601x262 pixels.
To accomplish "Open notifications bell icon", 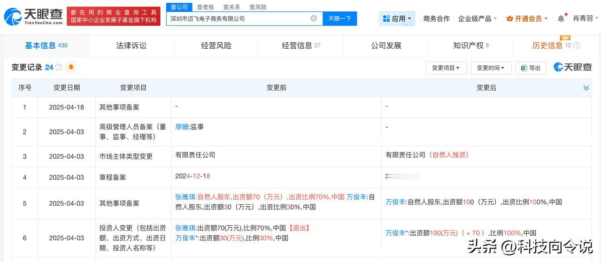I will [x=561, y=18].
